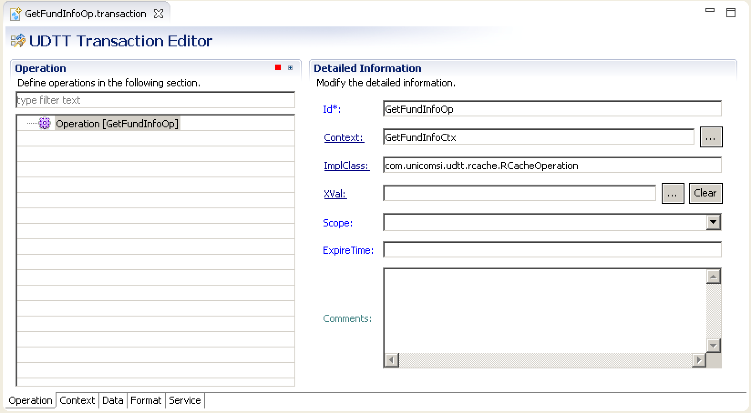Switch to the Operation bottom tab

pos(31,400)
